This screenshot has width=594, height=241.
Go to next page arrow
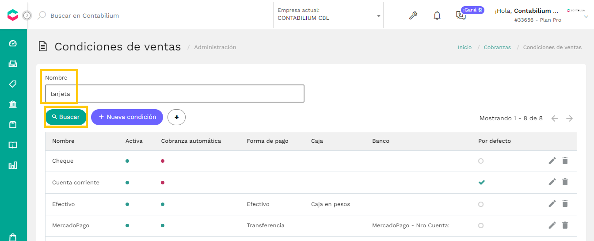point(570,119)
